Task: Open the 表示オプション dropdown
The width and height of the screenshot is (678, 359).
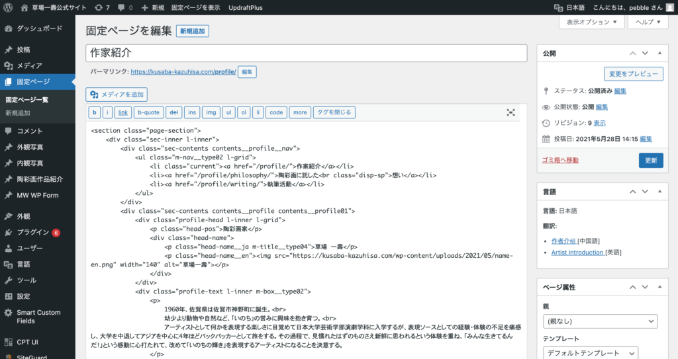Action: tap(592, 22)
